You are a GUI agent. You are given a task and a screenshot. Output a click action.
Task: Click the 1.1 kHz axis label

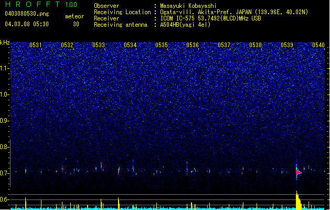(5, 68)
